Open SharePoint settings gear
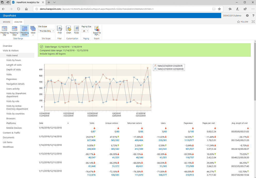 coord(247,16)
